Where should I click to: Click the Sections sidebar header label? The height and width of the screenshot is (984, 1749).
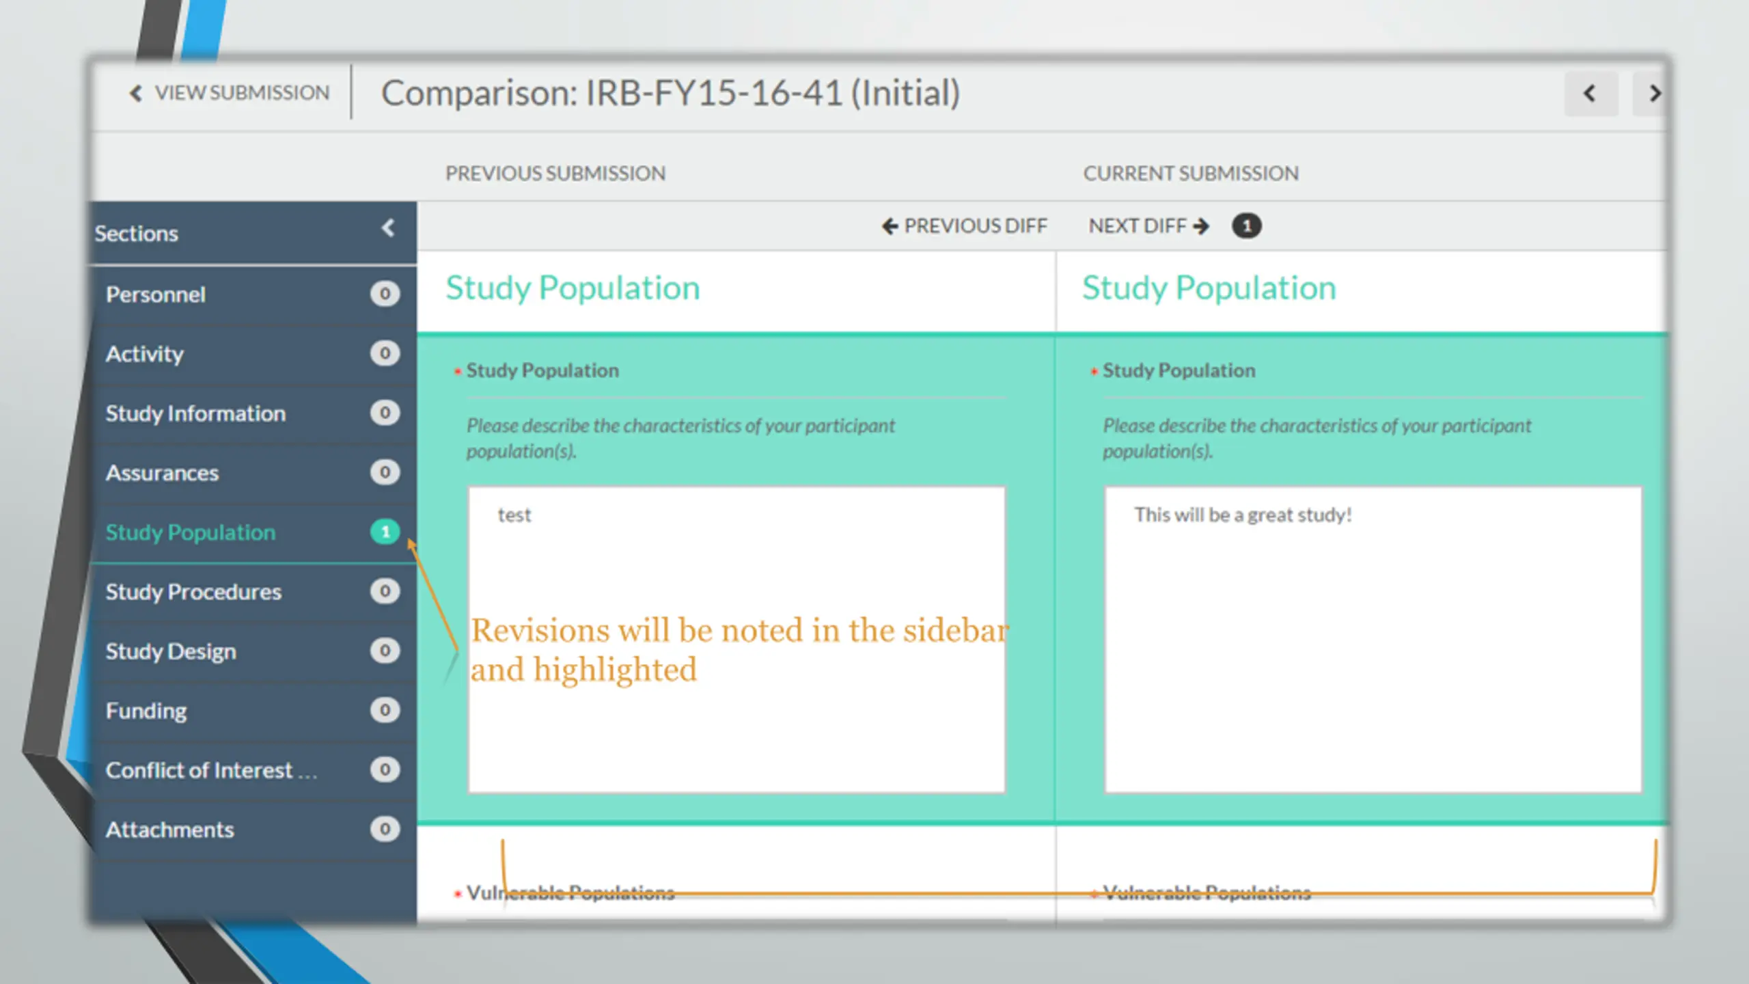click(136, 234)
